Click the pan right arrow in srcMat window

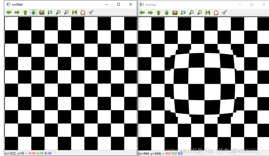[17, 12]
